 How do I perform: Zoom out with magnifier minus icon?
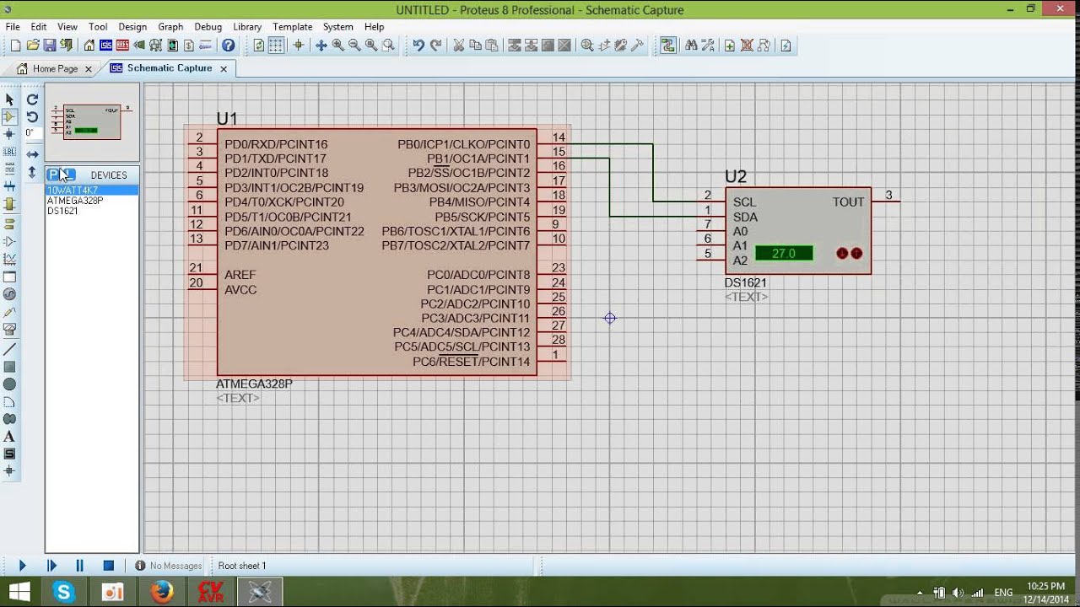click(x=354, y=46)
